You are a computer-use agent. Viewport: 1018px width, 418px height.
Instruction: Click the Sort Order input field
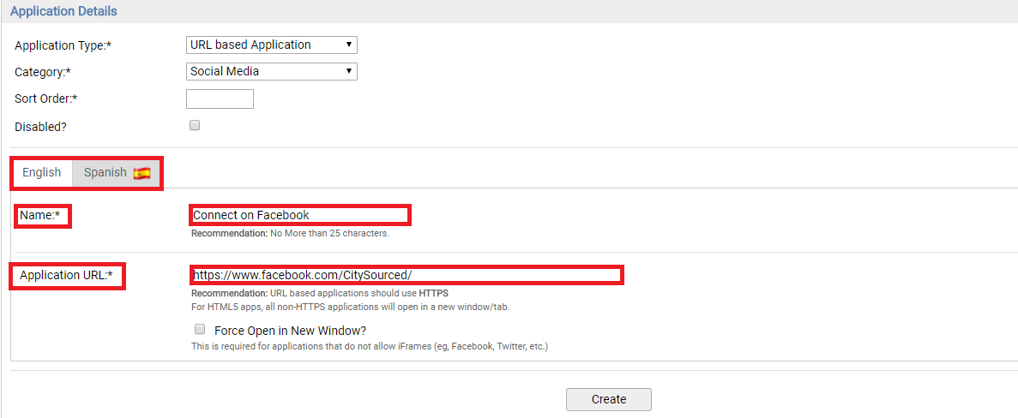[x=220, y=99]
